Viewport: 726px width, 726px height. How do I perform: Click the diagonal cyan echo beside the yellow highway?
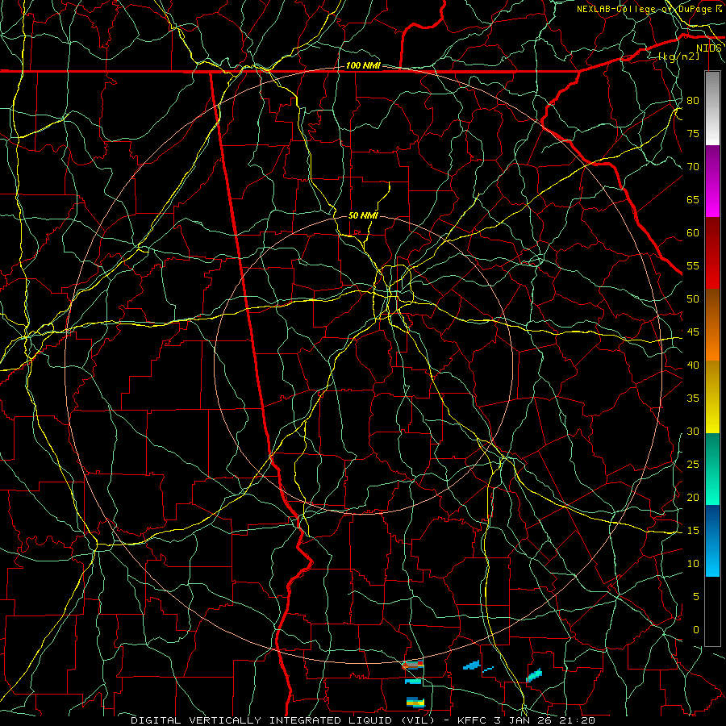(x=534, y=675)
